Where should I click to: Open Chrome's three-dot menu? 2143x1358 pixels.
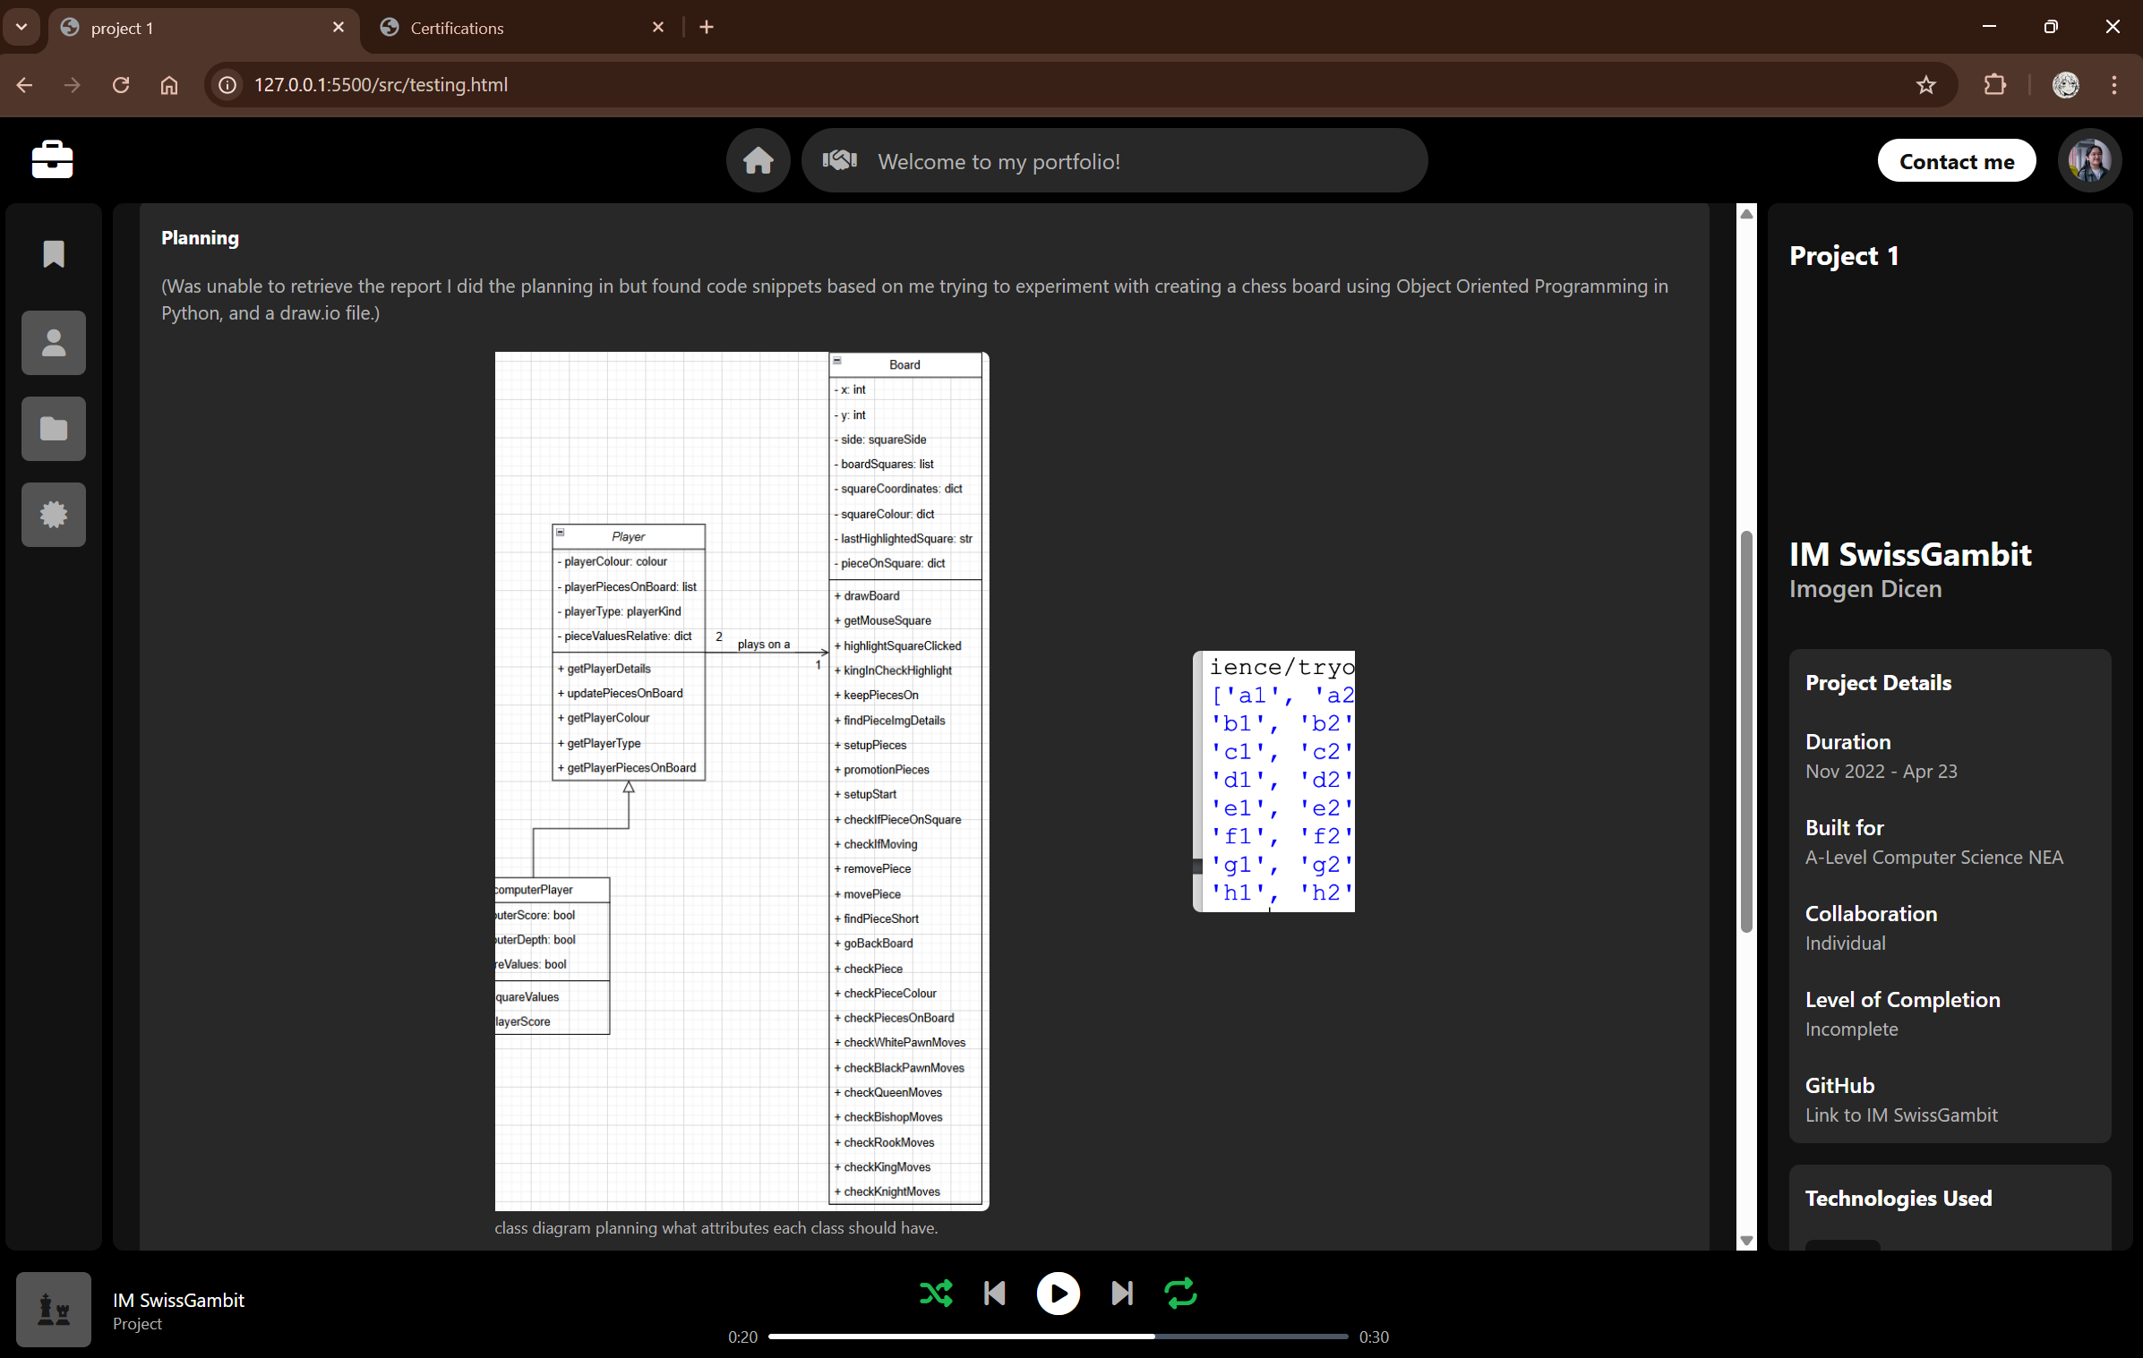2113,85
